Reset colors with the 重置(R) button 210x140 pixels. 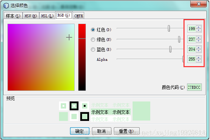(x=127, y=131)
